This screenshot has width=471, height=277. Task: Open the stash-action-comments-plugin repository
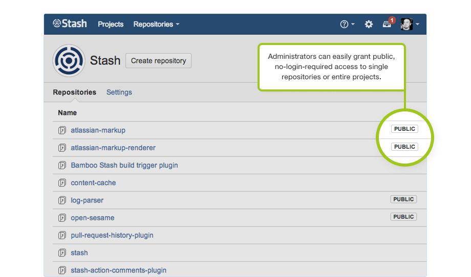[x=118, y=270]
